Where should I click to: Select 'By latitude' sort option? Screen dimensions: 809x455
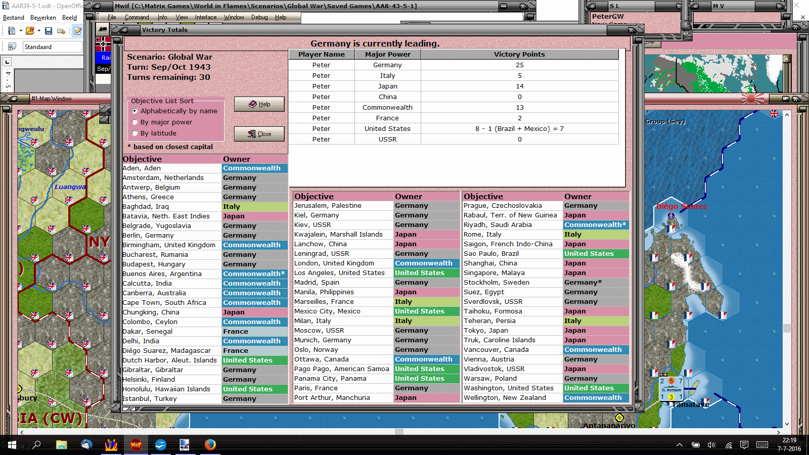coord(154,133)
